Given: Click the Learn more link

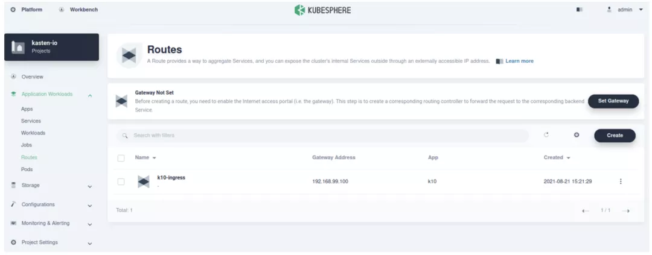Looking at the screenshot, I should [x=519, y=61].
